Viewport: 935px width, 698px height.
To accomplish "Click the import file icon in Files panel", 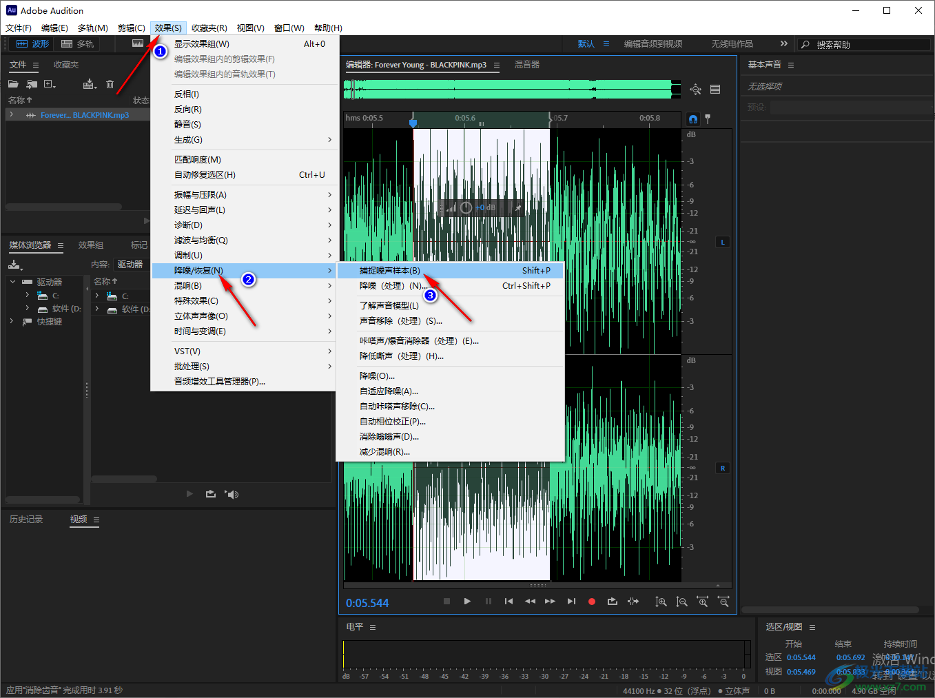I will coord(32,84).
